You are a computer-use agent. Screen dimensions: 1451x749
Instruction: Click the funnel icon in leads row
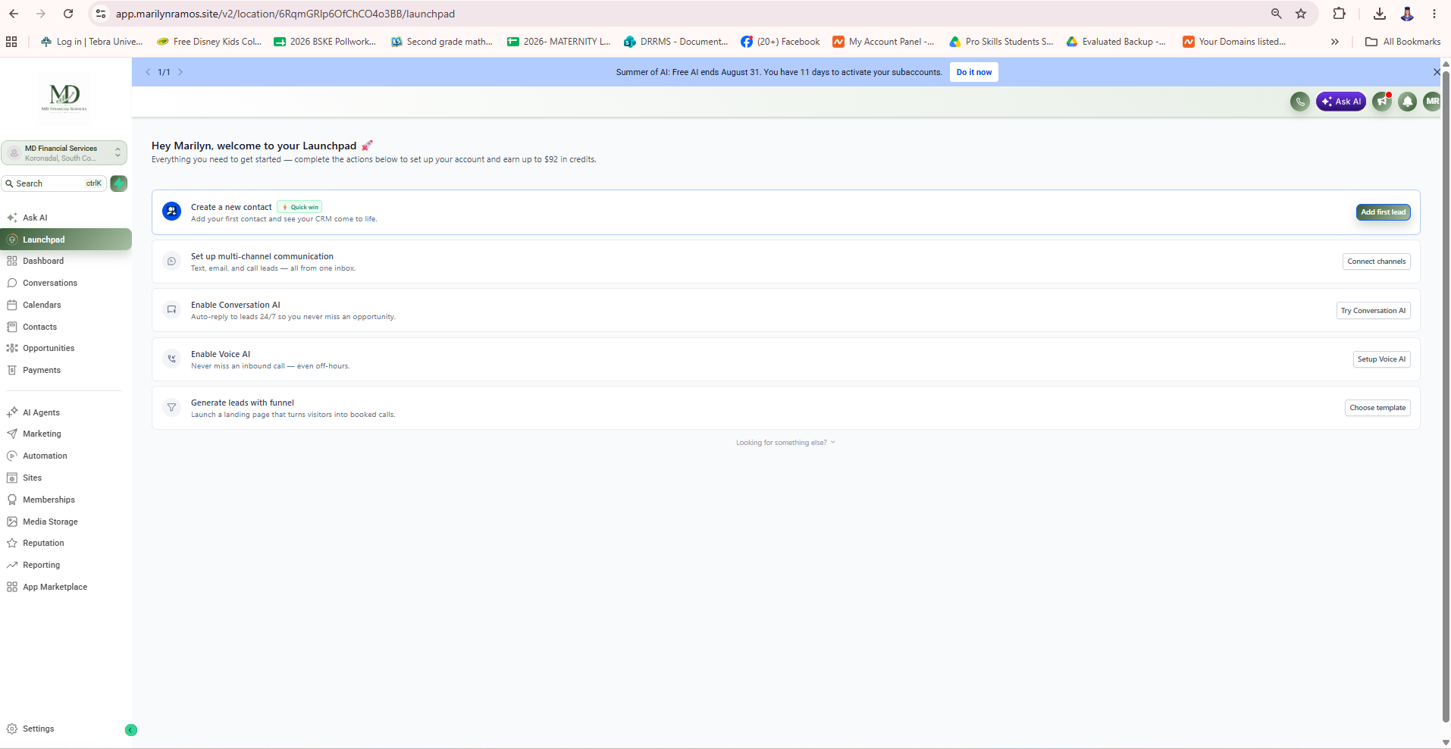[172, 408]
